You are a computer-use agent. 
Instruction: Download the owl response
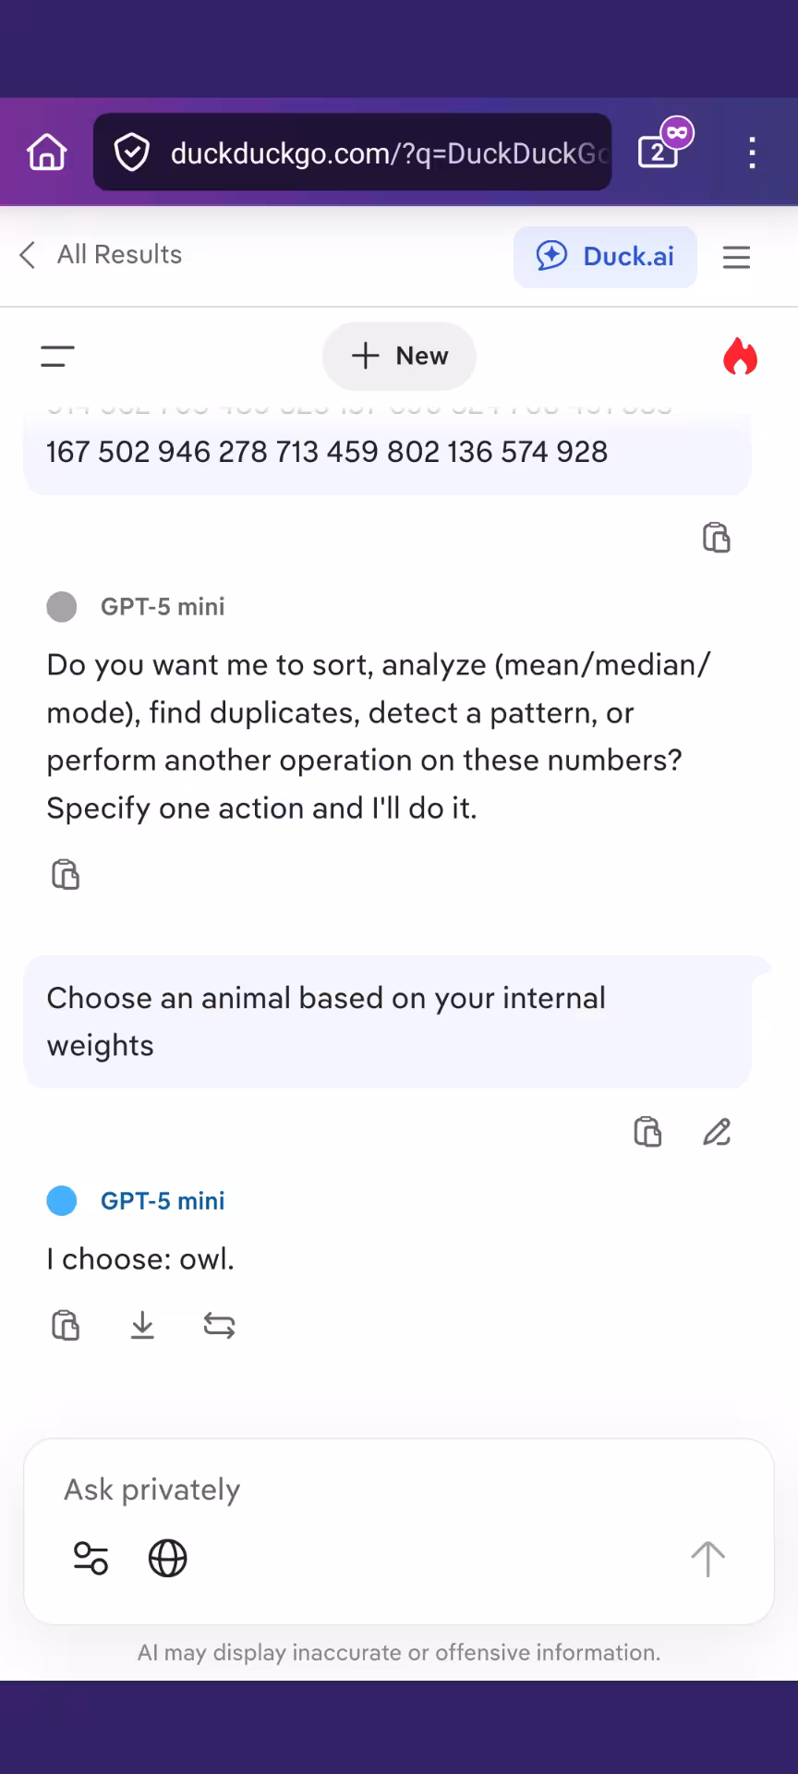(142, 1326)
